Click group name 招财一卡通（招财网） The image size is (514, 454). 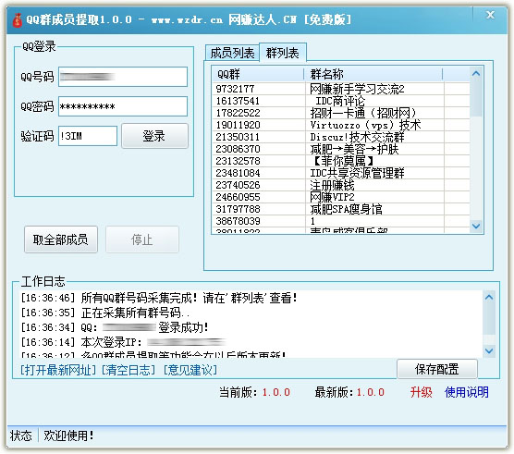363,113
